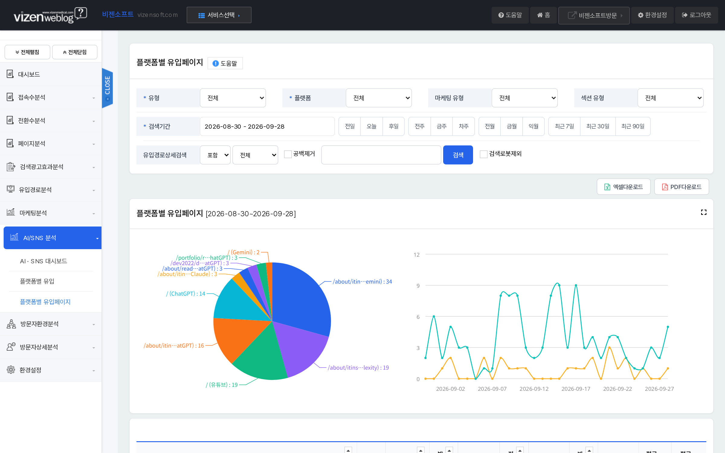This screenshot has width=725, height=453.
Task: Click the blue 도움말 info button
Action: (225, 63)
